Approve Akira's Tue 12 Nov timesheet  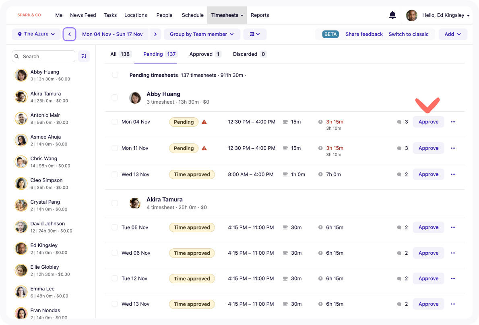click(428, 279)
